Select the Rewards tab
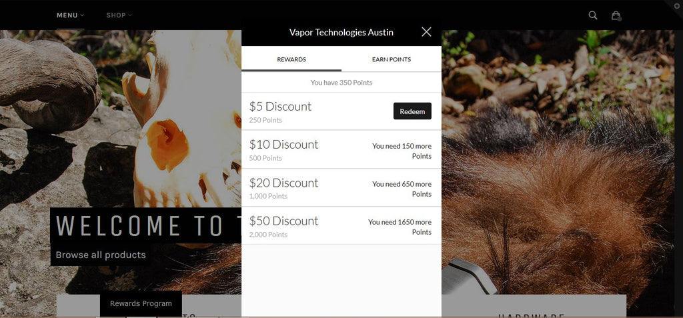The image size is (683, 318). [291, 59]
